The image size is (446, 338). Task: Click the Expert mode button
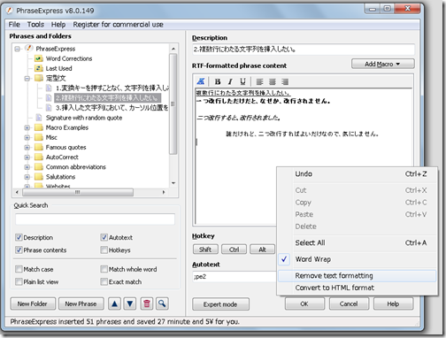220,304
